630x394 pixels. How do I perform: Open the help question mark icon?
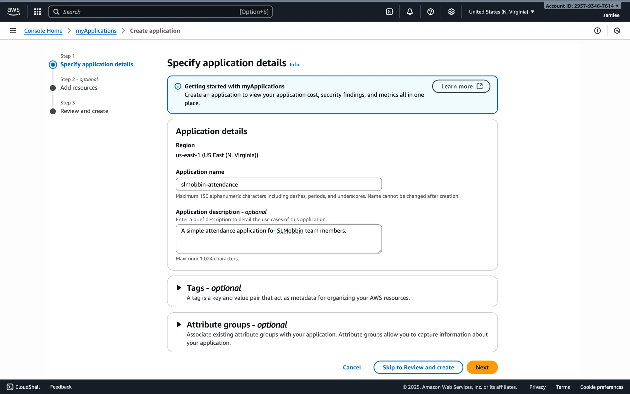[430, 12]
